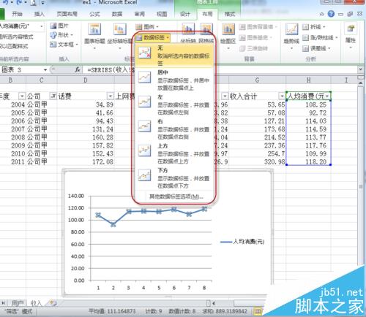Open the 用户 worksheet tab
The height and width of the screenshot is (317, 366).
click(x=18, y=303)
